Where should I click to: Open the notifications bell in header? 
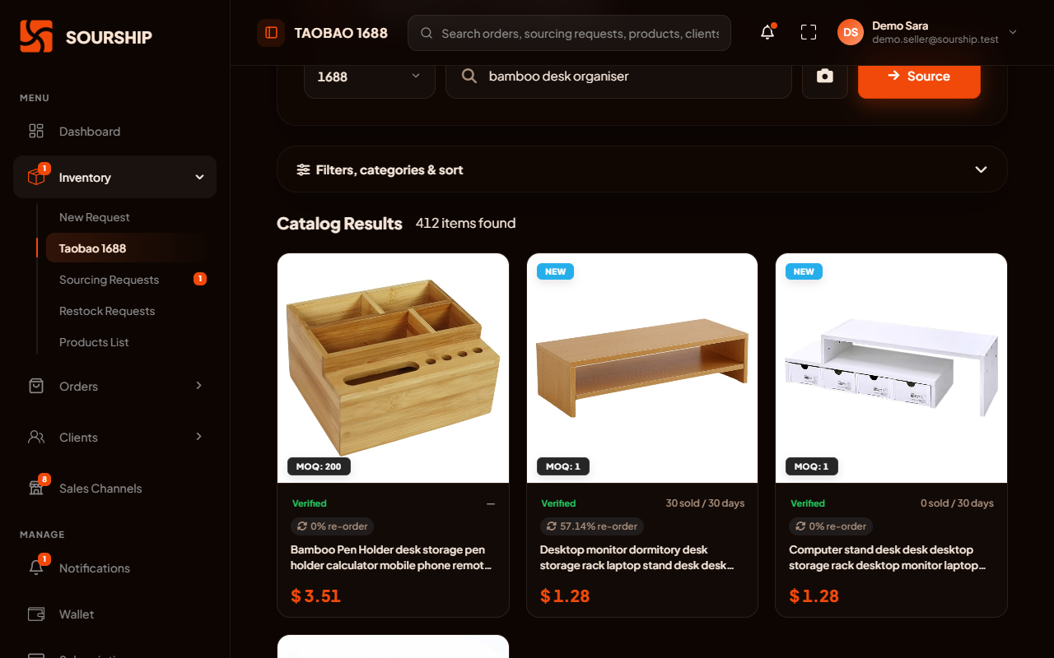[767, 33]
